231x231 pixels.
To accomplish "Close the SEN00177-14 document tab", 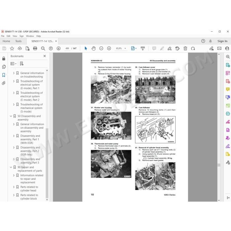I will click(x=56, y=41).
